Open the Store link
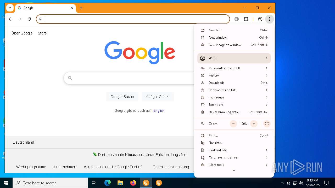Image resolution: width=335 pixels, height=188 pixels. 42,33
